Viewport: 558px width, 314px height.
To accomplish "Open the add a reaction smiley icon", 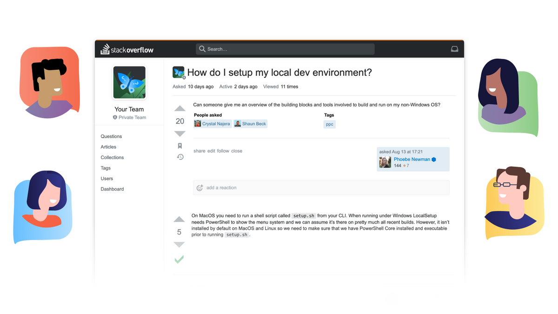I will coord(199,187).
